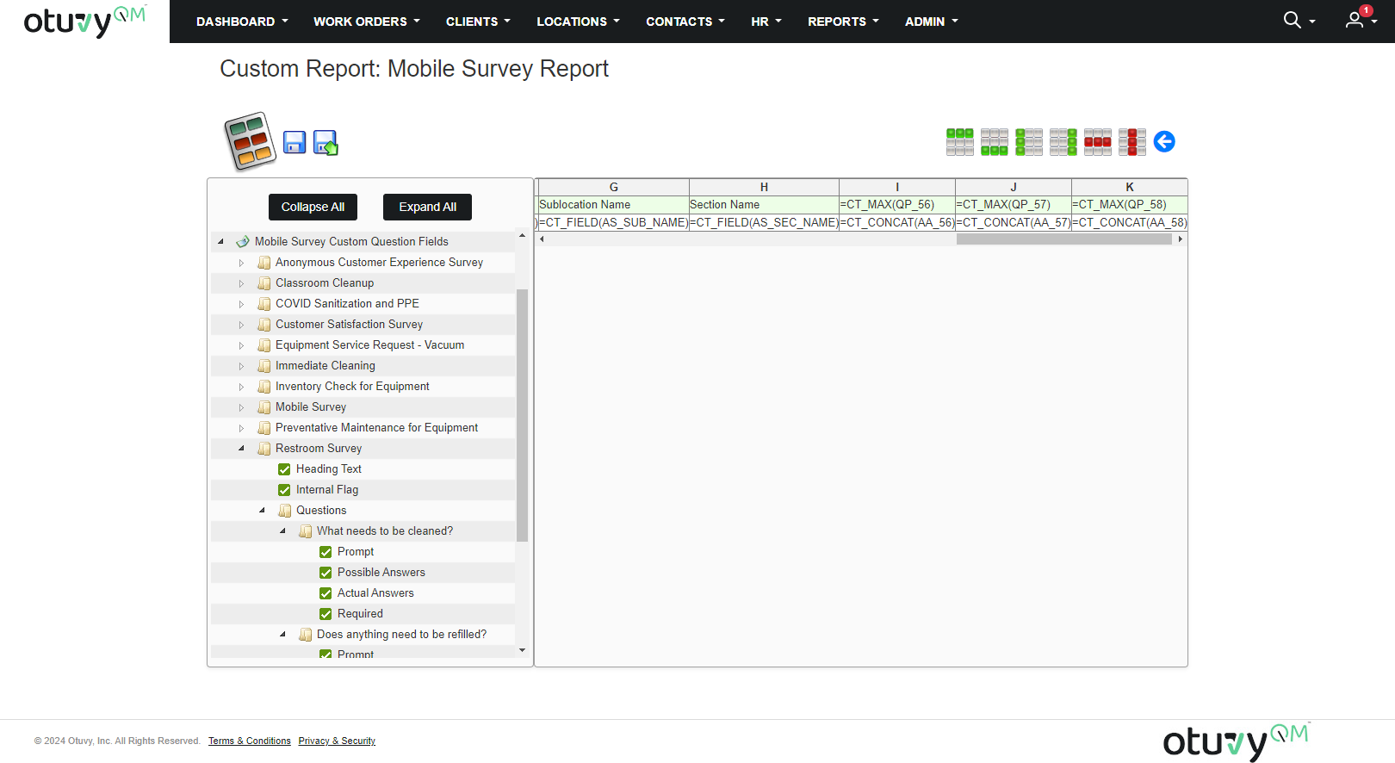Select the Sublocation Name cell
This screenshot has width=1395, height=763.
point(614,205)
